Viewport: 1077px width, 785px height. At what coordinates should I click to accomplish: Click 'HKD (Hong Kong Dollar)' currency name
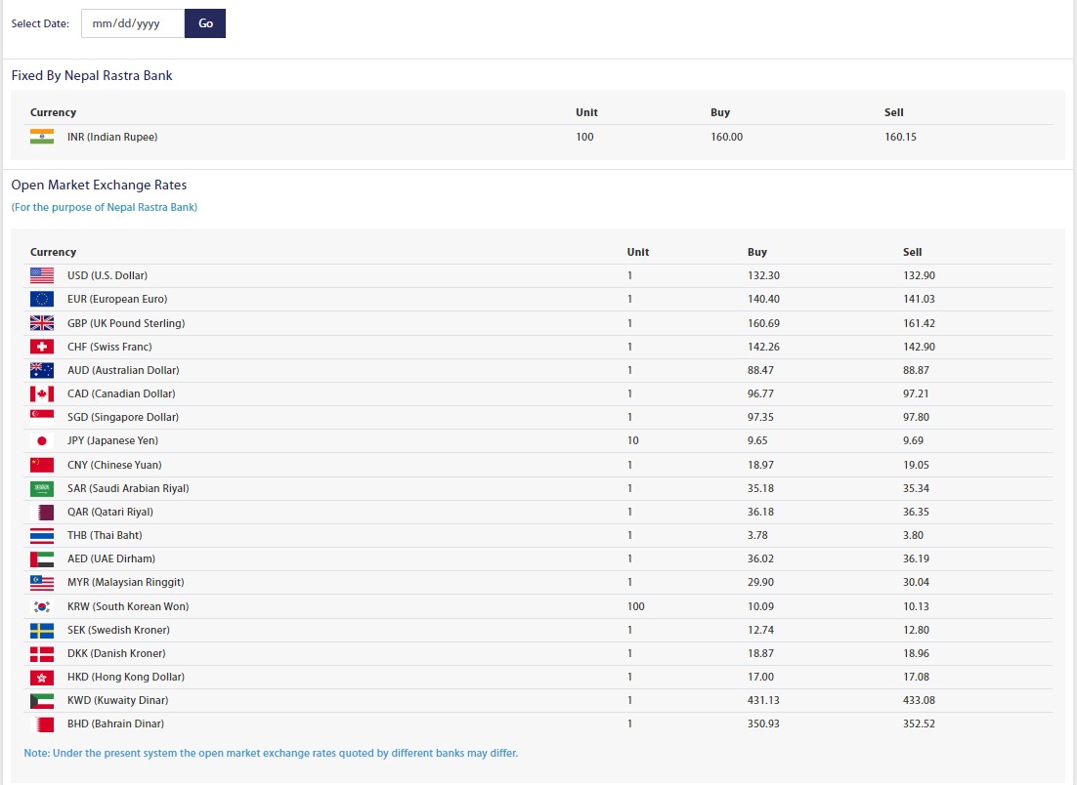tap(126, 677)
